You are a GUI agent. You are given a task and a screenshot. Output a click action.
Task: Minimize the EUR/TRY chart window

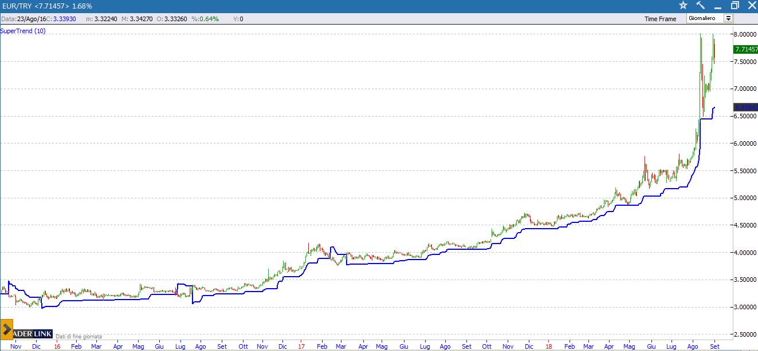(717, 5)
